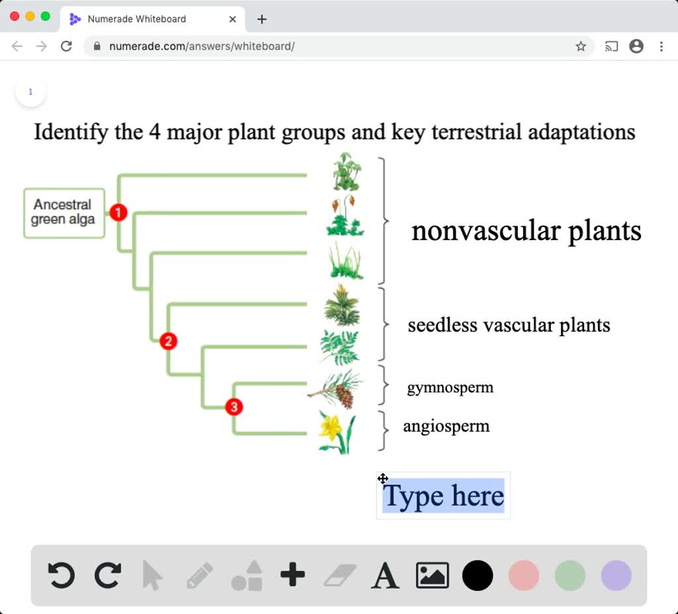The image size is (678, 614).
Task: Select the pointer selection tool
Action: [152, 575]
